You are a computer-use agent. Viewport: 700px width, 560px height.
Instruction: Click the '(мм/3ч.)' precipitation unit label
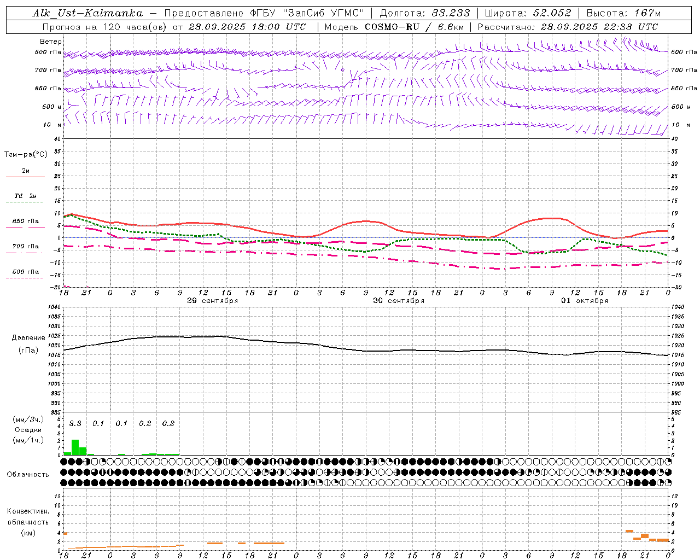[x=28, y=419]
